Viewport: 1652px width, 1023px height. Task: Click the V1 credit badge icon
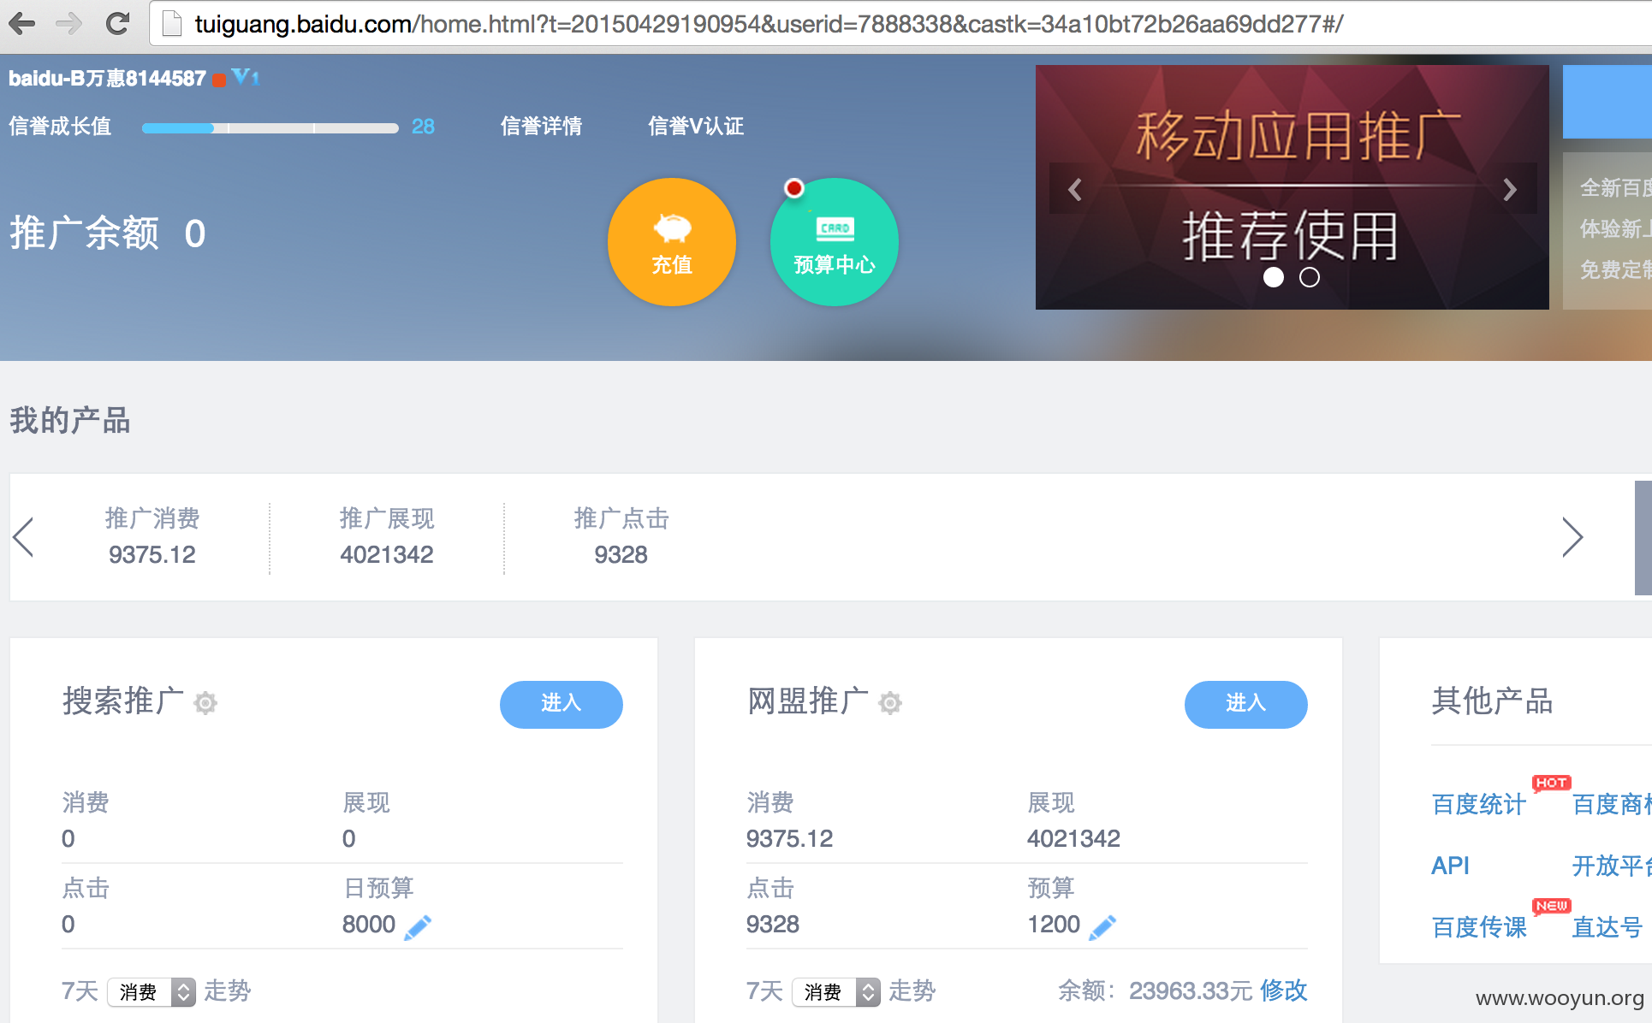pos(246,77)
